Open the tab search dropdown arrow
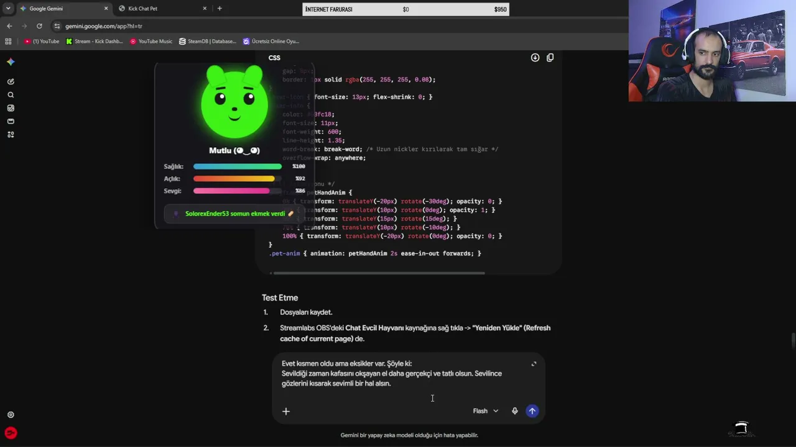 pos(8,9)
